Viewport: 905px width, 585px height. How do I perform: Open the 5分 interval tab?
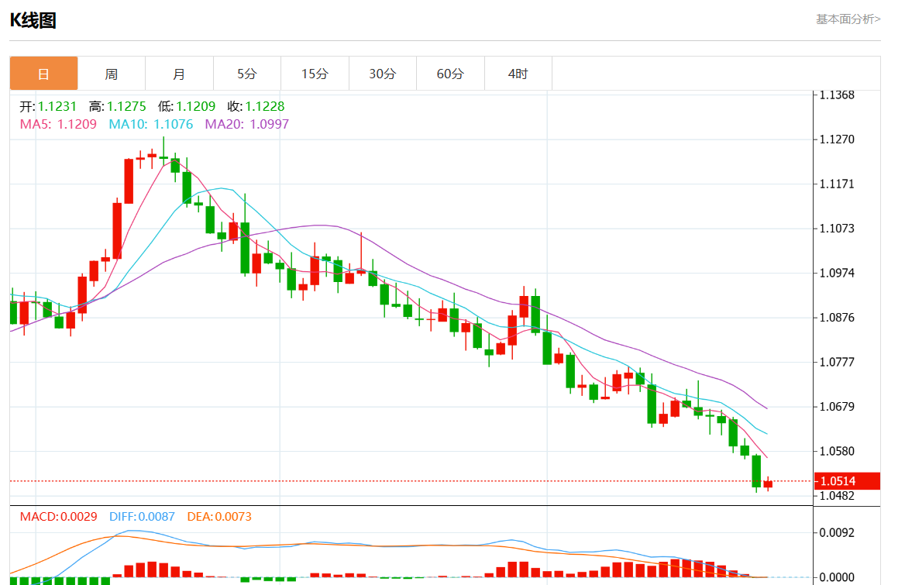tap(247, 74)
